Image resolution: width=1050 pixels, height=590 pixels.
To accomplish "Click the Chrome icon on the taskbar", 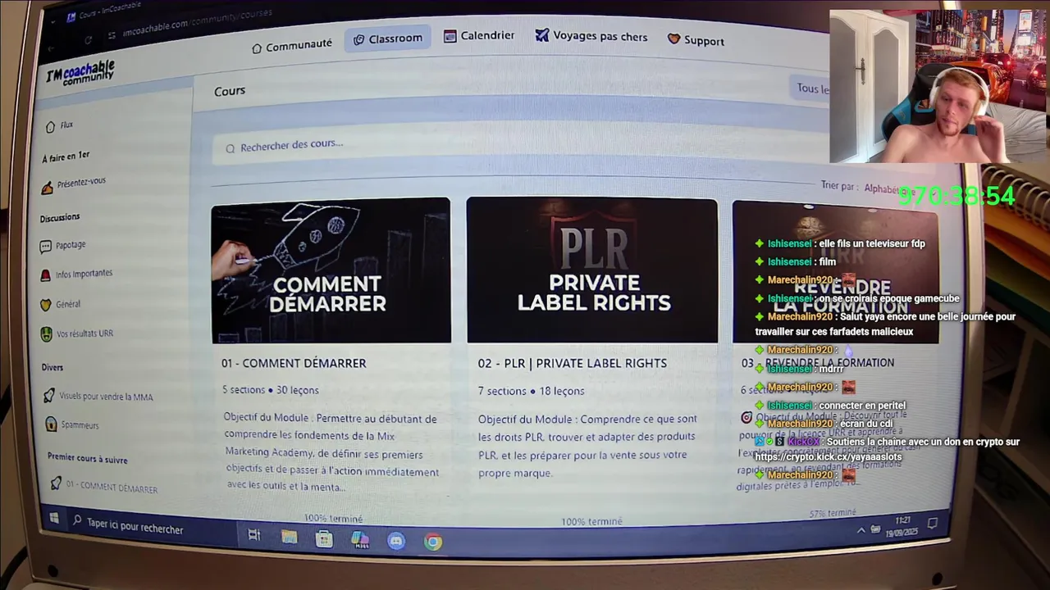I will click(432, 542).
